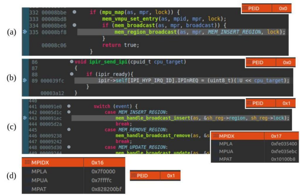Viewport: 300px width, 195px height.
Task: Click the mem_vmpu_set_entry function call
Action: click(130, 19)
